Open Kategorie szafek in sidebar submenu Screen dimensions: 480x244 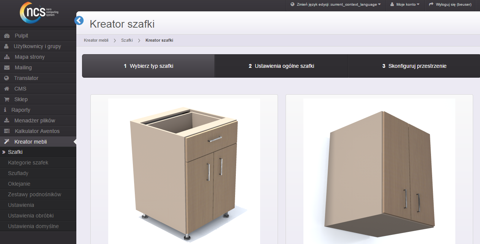(28, 163)
